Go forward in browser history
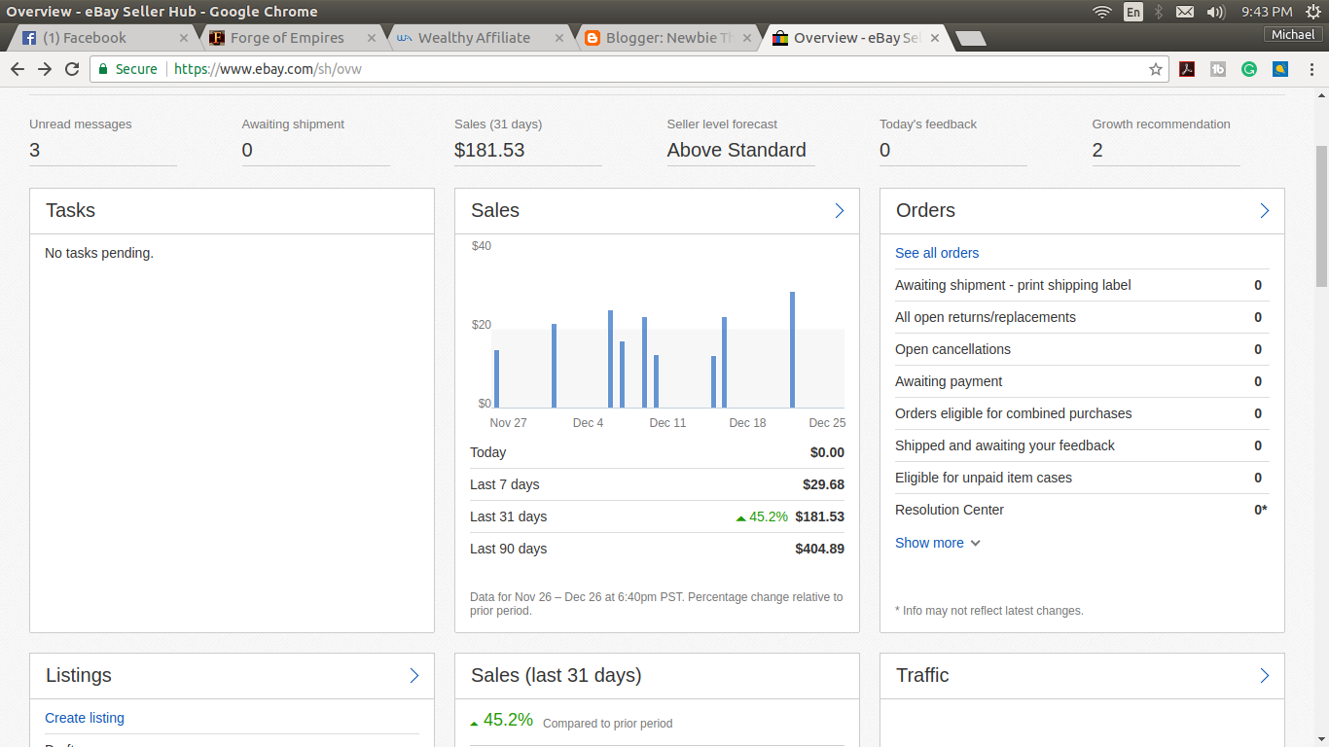 (x=45, y=69)
